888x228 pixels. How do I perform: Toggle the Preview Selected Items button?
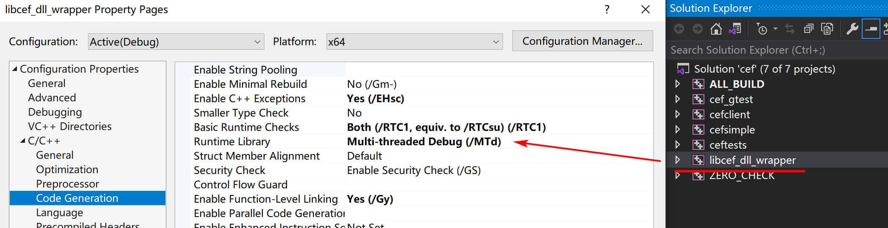pyautogui.click(x=871, y=29)
